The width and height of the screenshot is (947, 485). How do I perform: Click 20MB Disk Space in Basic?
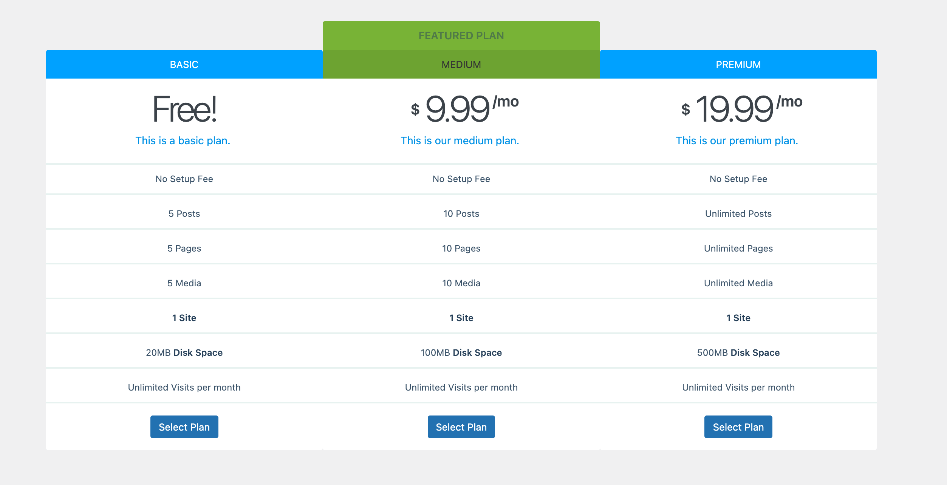pyautogui.click(x=184, y=352)
